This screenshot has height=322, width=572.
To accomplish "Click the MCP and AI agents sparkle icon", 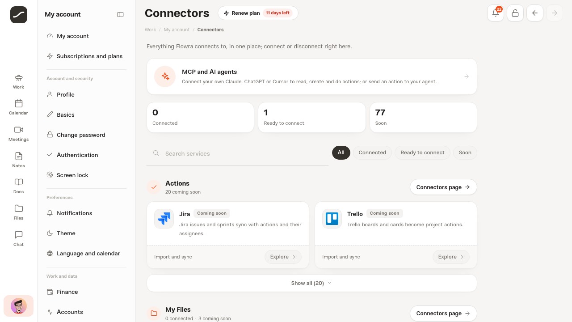I will click(x=165, y=76).
